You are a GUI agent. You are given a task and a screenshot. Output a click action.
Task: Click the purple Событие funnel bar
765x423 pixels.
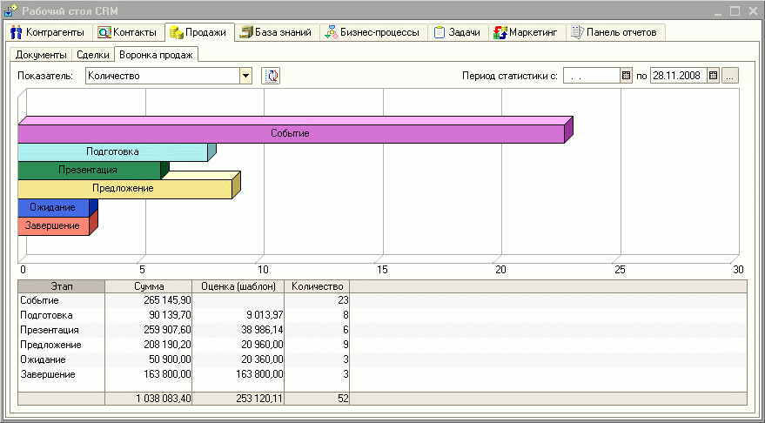[291, 133]
